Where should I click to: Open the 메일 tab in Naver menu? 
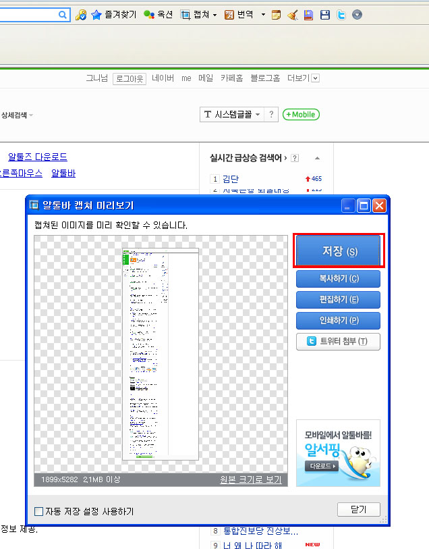(x=206, y=78)
